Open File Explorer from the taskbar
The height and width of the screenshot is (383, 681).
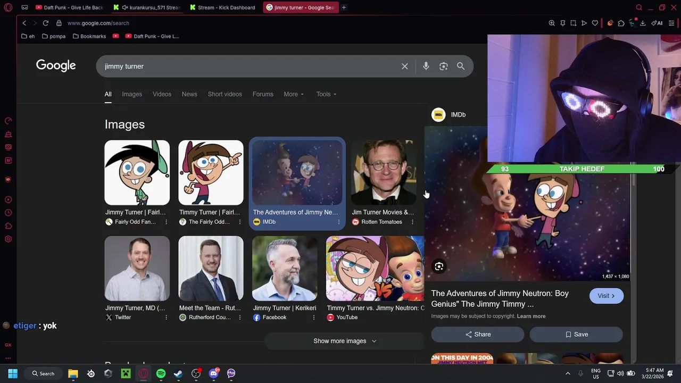73,373
